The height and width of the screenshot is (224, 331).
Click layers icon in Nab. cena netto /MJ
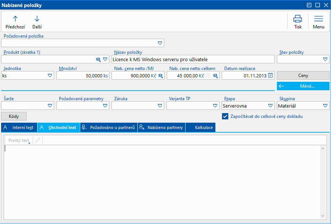[161, 76]
